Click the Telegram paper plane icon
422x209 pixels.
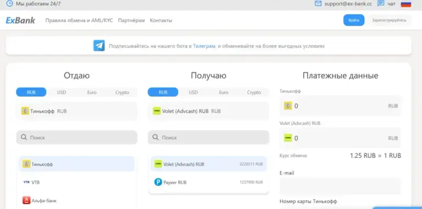coord(99,46)
